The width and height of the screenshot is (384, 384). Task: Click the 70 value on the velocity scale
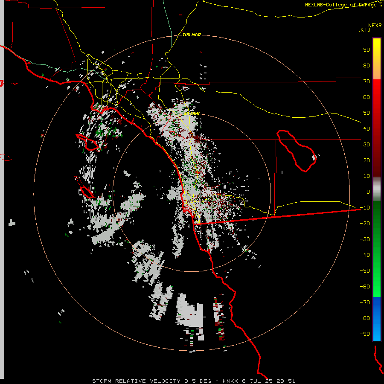(x=367, y=81)
